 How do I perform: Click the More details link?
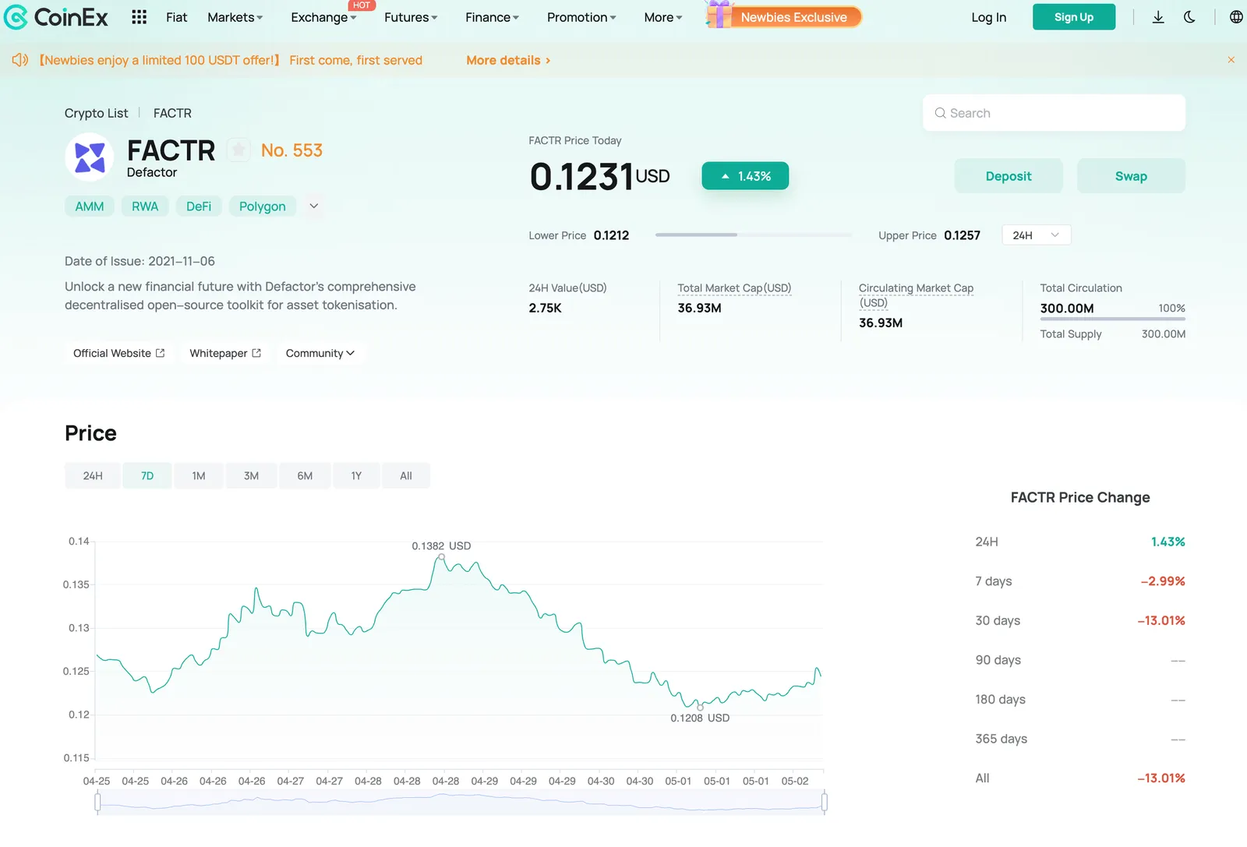tap(508, 60)
